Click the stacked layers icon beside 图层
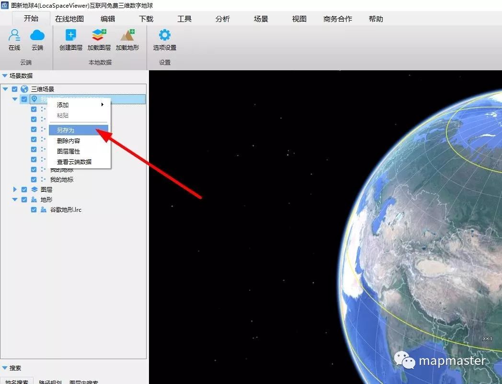The image size is (502, 384). tap(34, 189)
